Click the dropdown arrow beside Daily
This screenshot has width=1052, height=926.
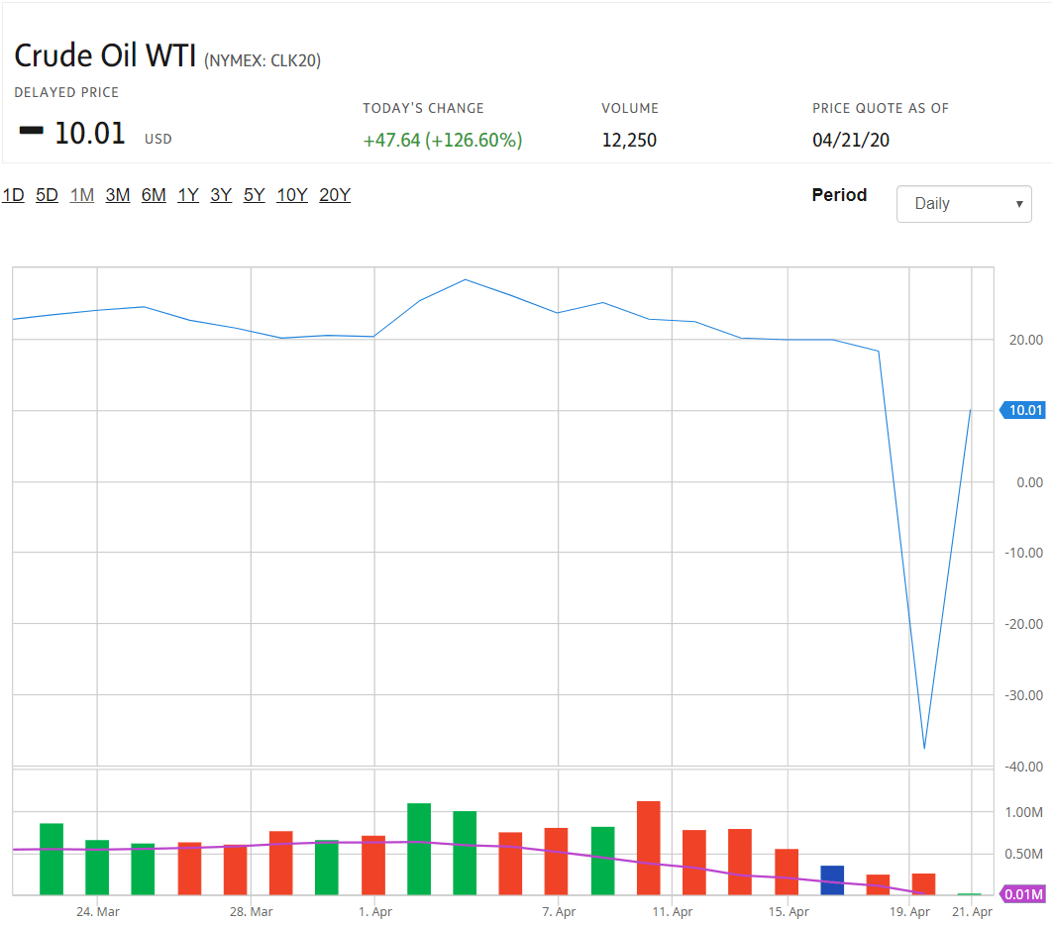coord(1018,204)
